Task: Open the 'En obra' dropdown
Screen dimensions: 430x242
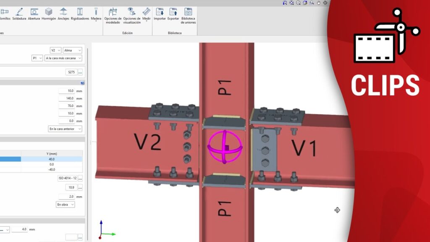Action: pyautogui.click(x=66, y=205)
